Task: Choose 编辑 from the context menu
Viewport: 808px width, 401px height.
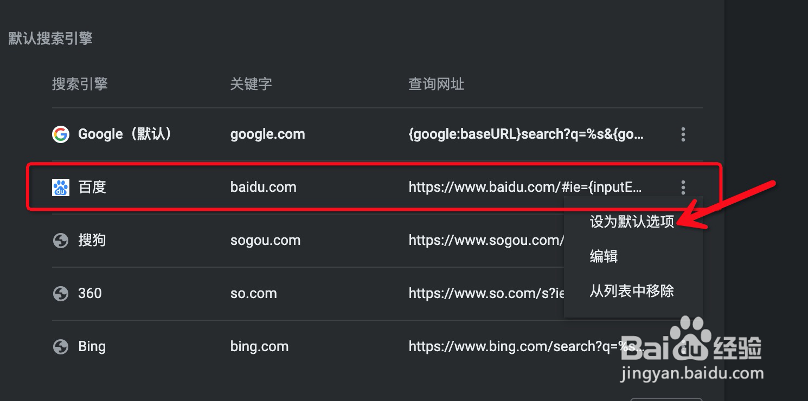Action: (604, 256)
